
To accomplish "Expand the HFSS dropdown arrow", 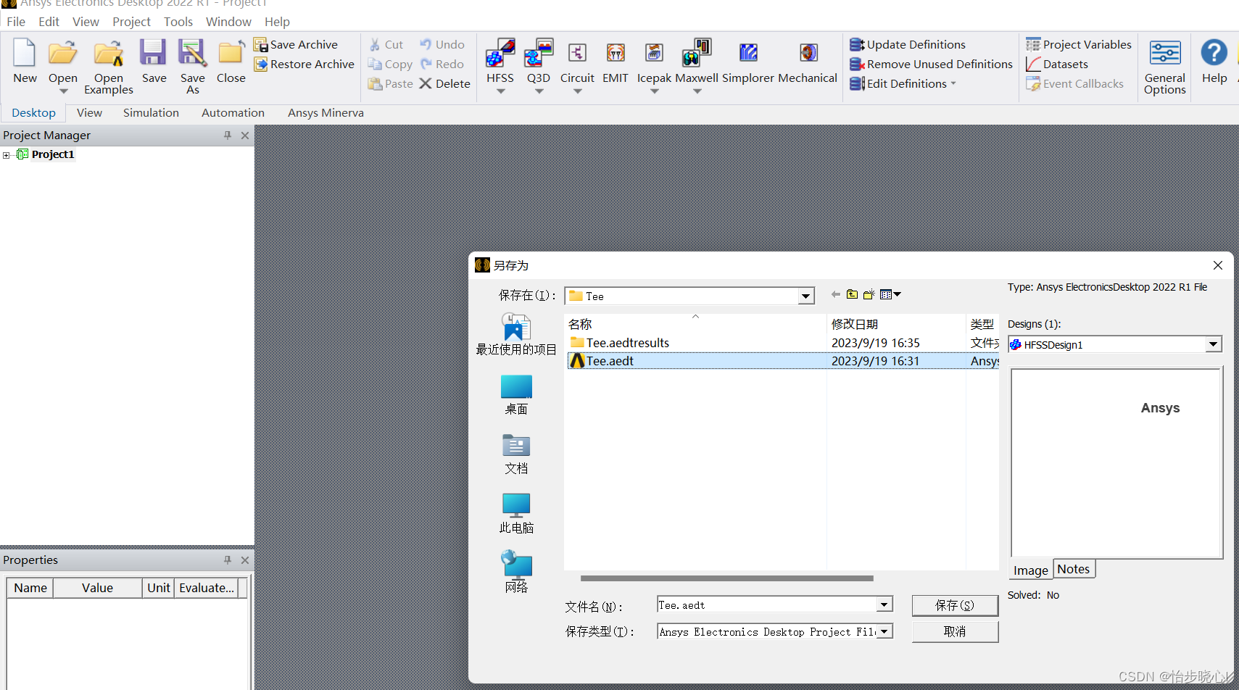I will click(500, 91).
